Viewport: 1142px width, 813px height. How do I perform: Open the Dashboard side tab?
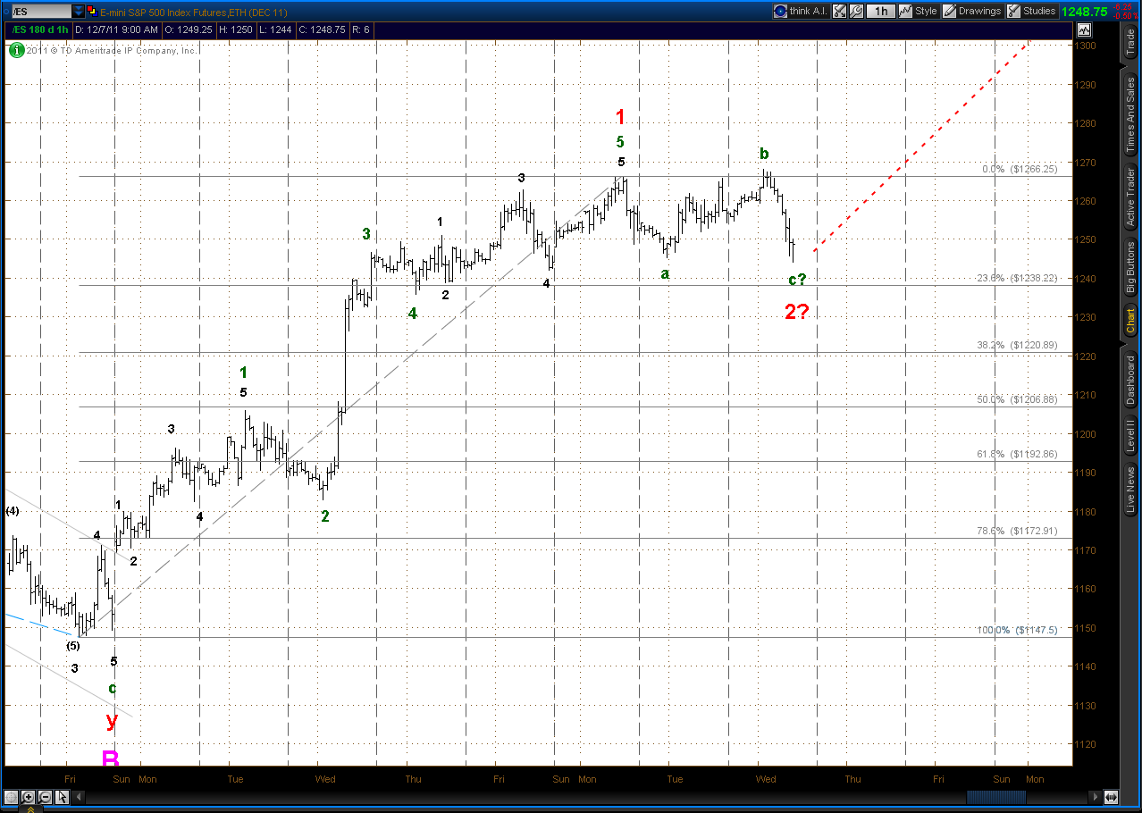coord(1130,380)
